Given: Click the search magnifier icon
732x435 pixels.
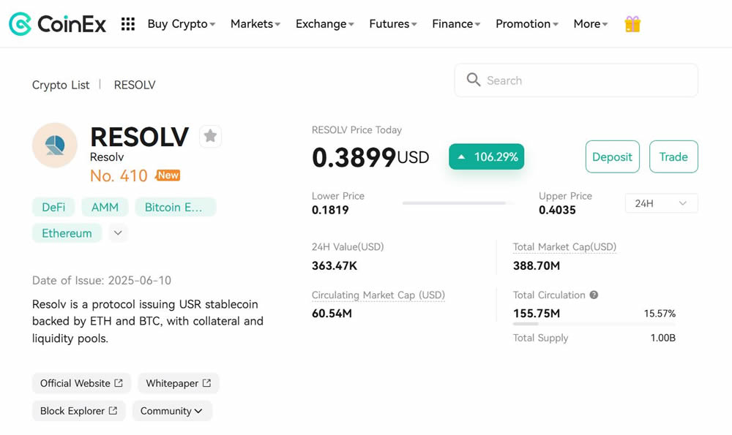Looking at the screenshot, I should (474, 80).
